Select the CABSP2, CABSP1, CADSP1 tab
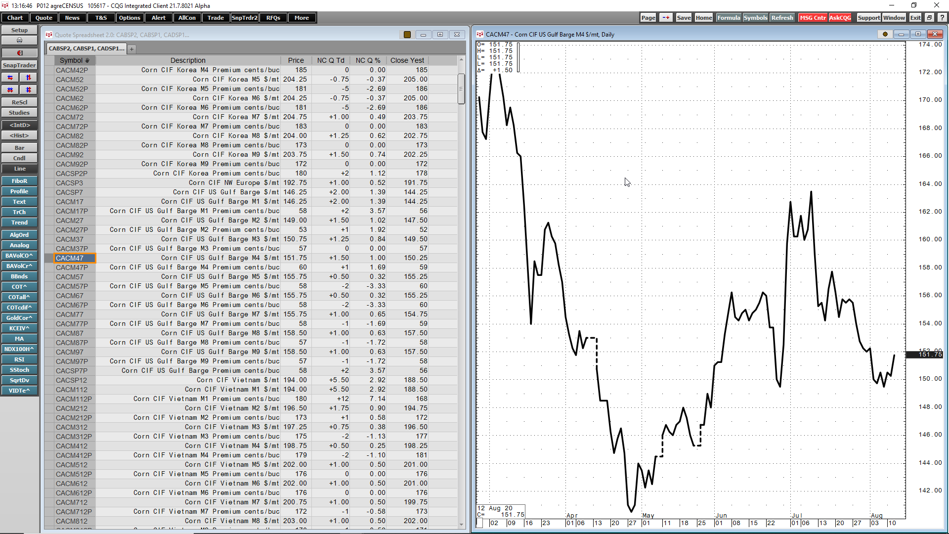949x534 pixels. [86, 48]
